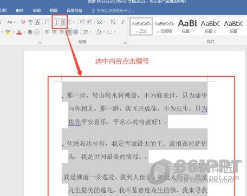
Task: Apply the 无间隔 style
Action: tap(164, 26)
